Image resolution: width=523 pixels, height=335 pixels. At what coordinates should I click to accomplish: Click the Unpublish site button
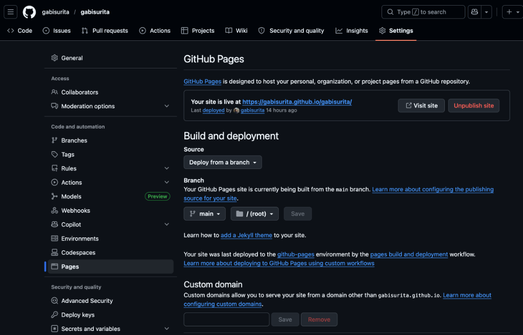click(x=473, y=106)
